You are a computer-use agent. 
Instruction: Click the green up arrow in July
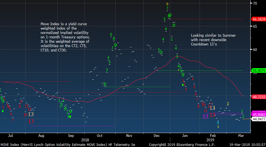tap(3, 111)
